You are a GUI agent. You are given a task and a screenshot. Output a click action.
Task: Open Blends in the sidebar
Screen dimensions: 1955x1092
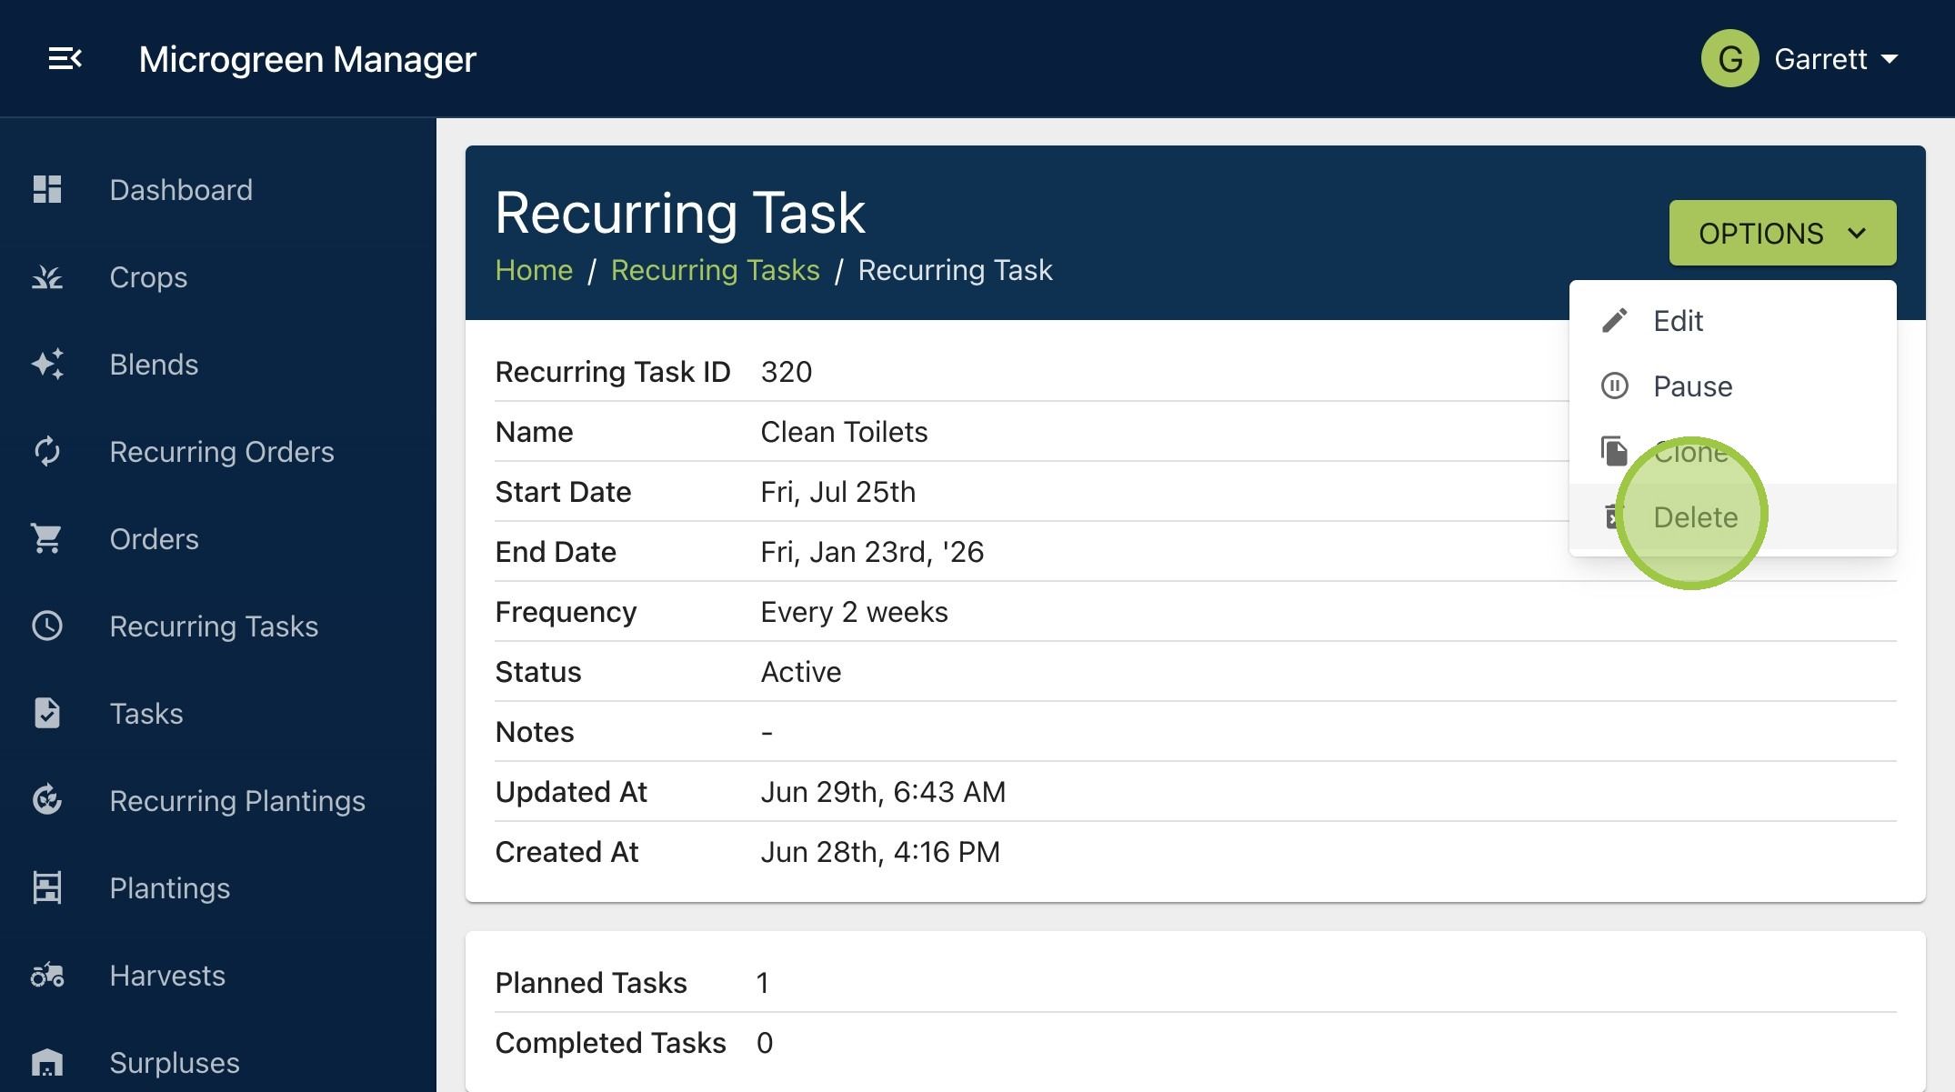tap(218, 364)
